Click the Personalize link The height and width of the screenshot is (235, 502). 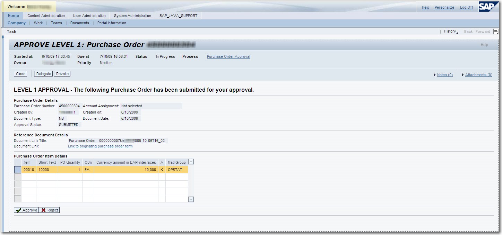pyautogui.click(x=444, y=7)
